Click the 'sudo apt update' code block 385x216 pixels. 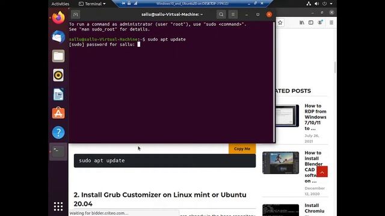(x=165, y=161)
